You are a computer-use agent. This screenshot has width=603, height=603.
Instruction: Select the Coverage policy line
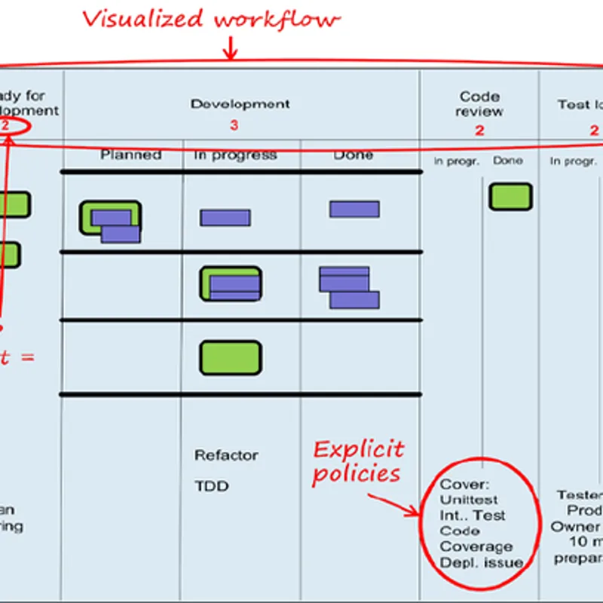tap(476, 546)
